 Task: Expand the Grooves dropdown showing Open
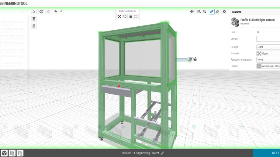268,53
